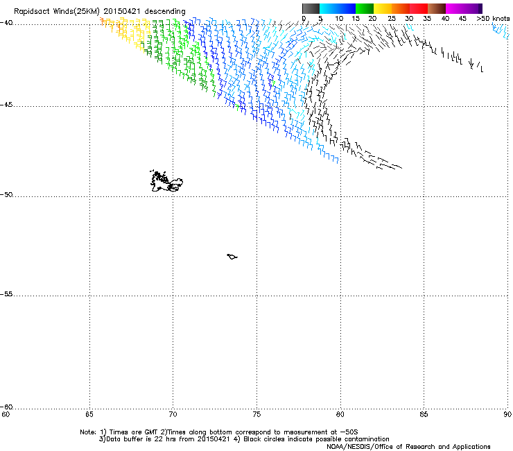This screenshot has width=513, height=451.
Task: Click the large Kerguelen island outline near 70E
Action: pos(166,181)
